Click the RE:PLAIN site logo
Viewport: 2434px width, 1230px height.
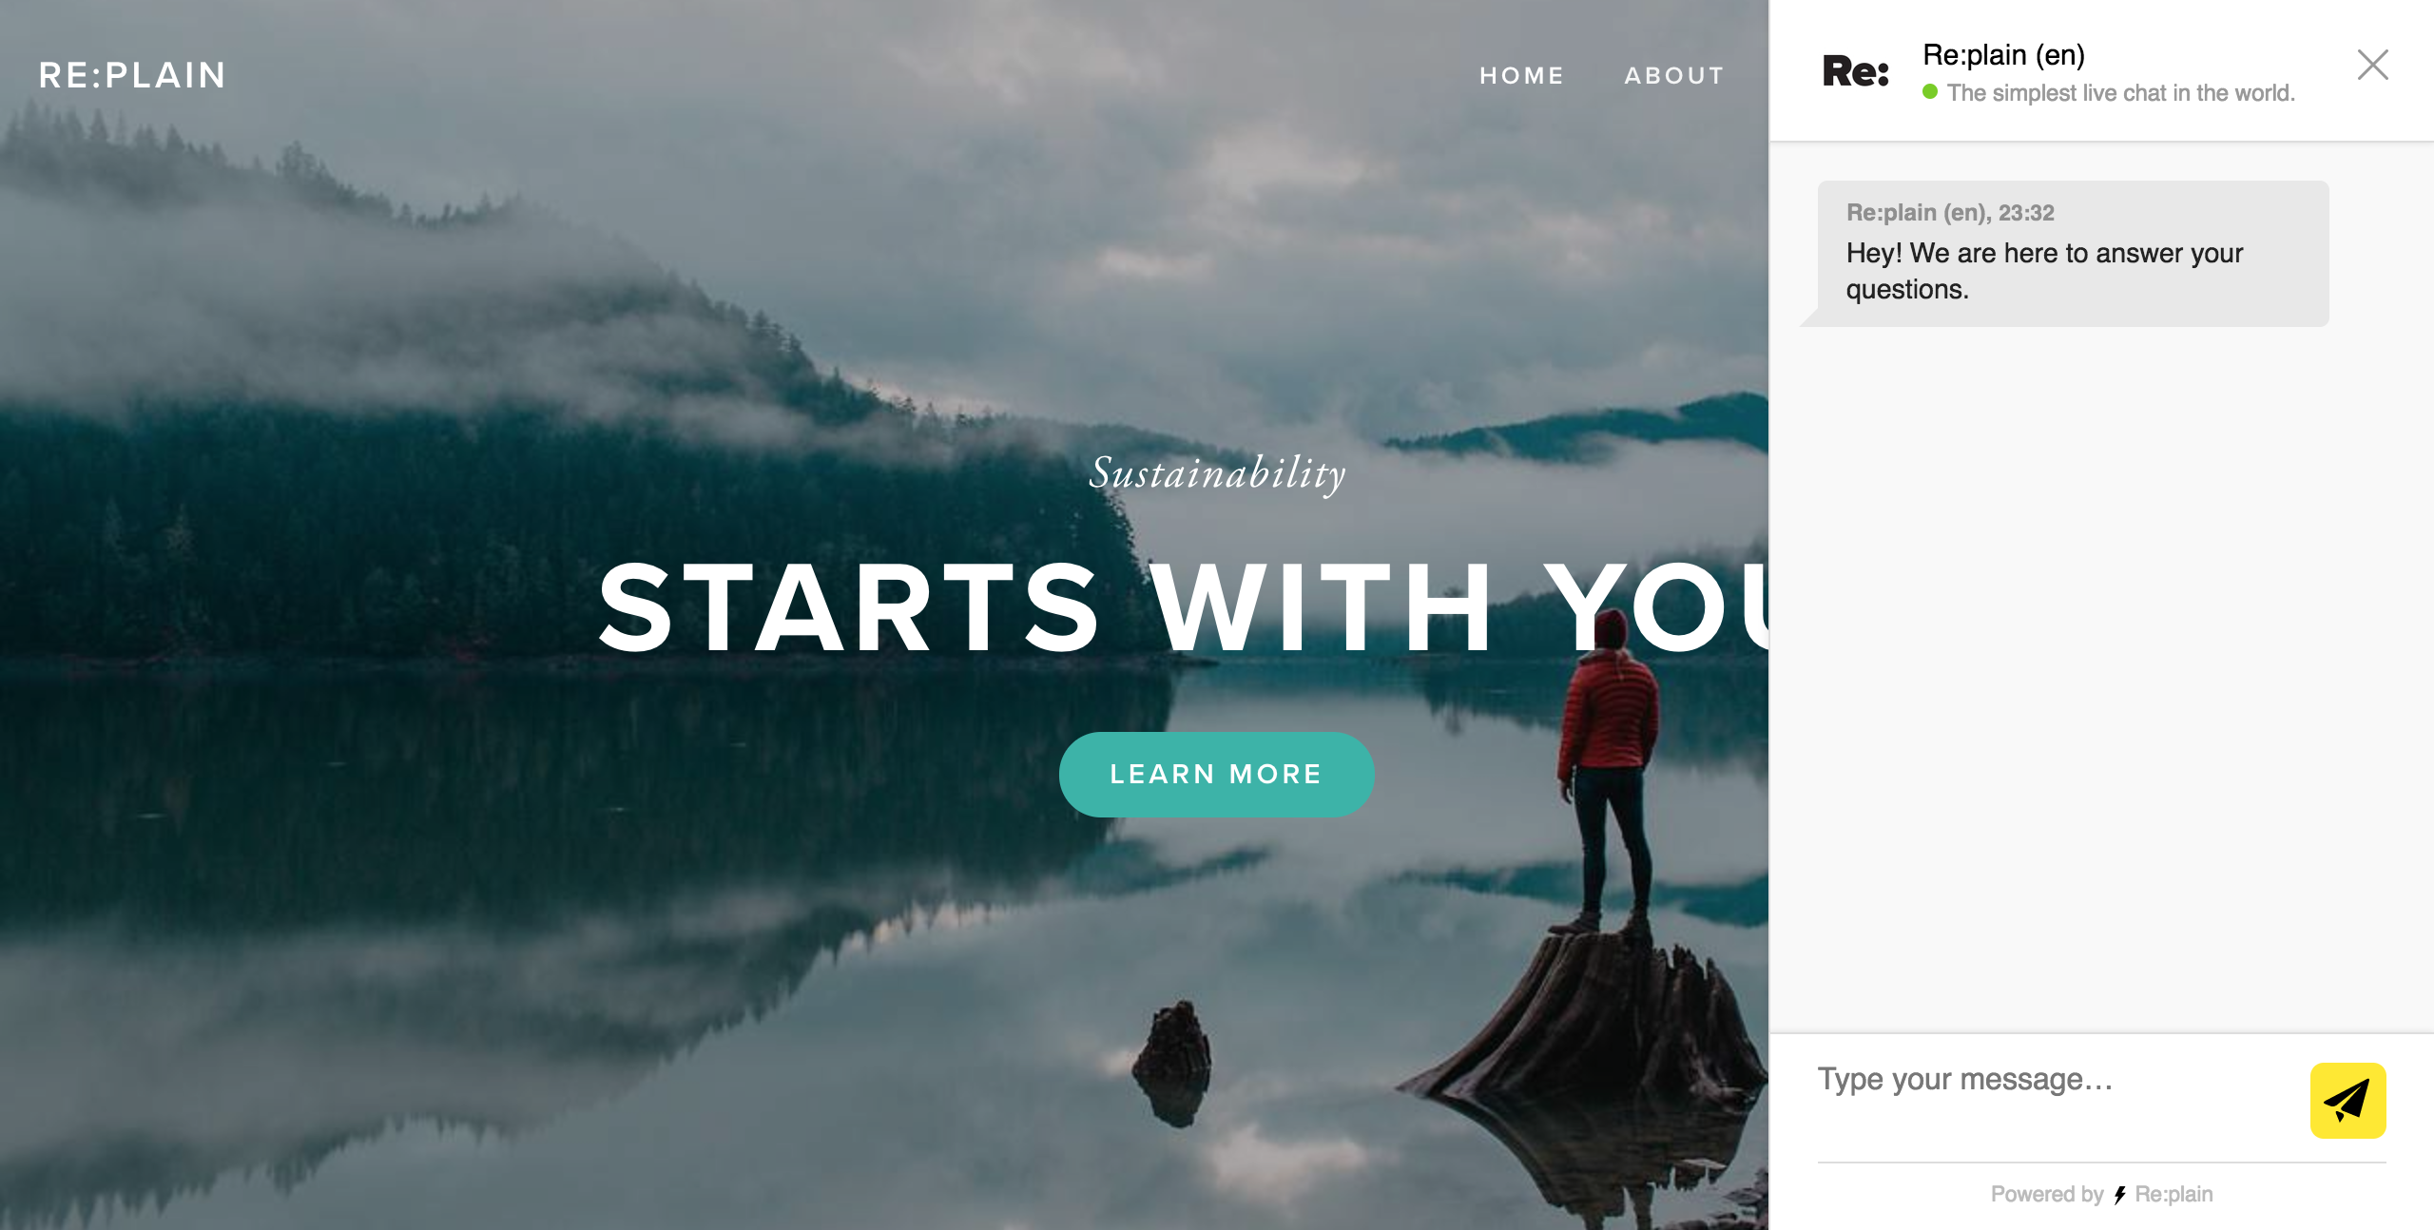[132, 75]
